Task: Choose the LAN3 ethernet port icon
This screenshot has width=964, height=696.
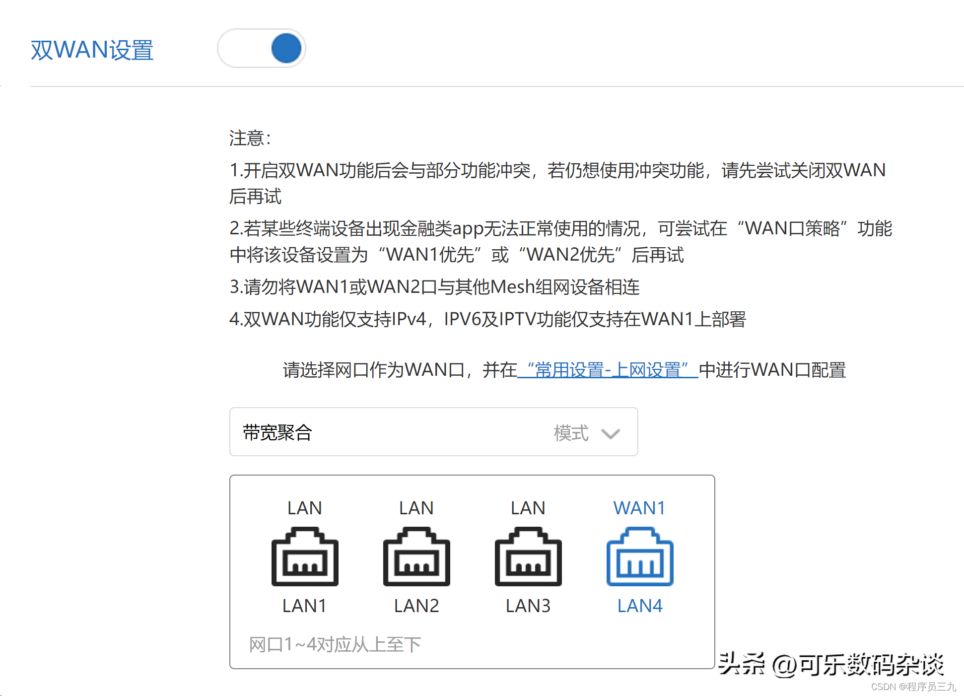Action: pos(528,557)
